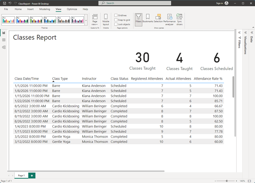The width and height of the screenshot is (255, 183).
Task: Apply the sixth theme thumbnail
Action: (77, 20)
